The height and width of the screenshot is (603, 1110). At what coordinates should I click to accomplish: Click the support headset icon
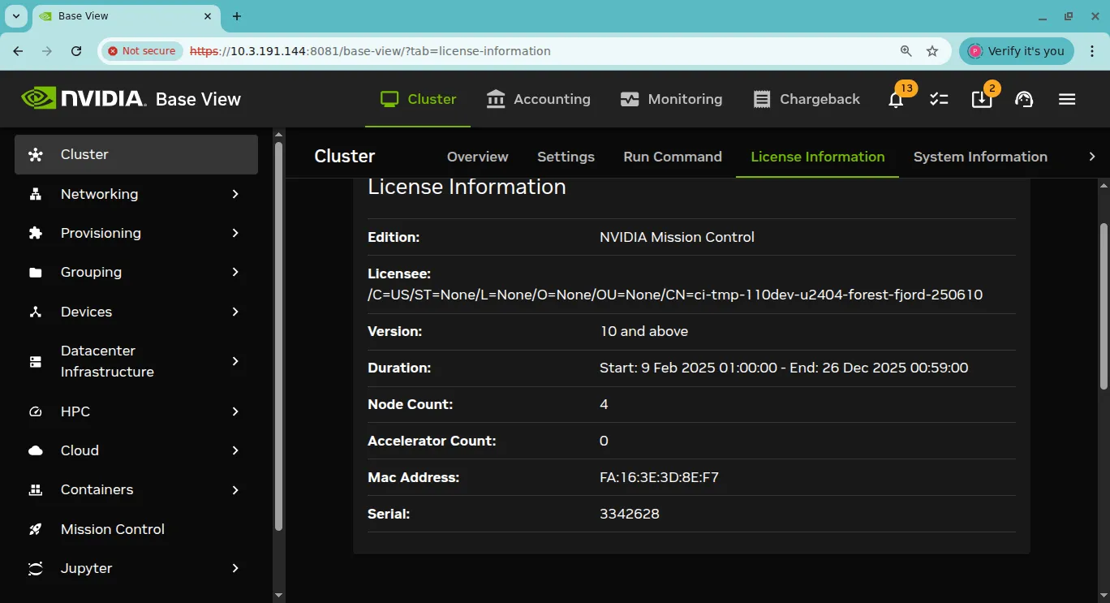1024,99
